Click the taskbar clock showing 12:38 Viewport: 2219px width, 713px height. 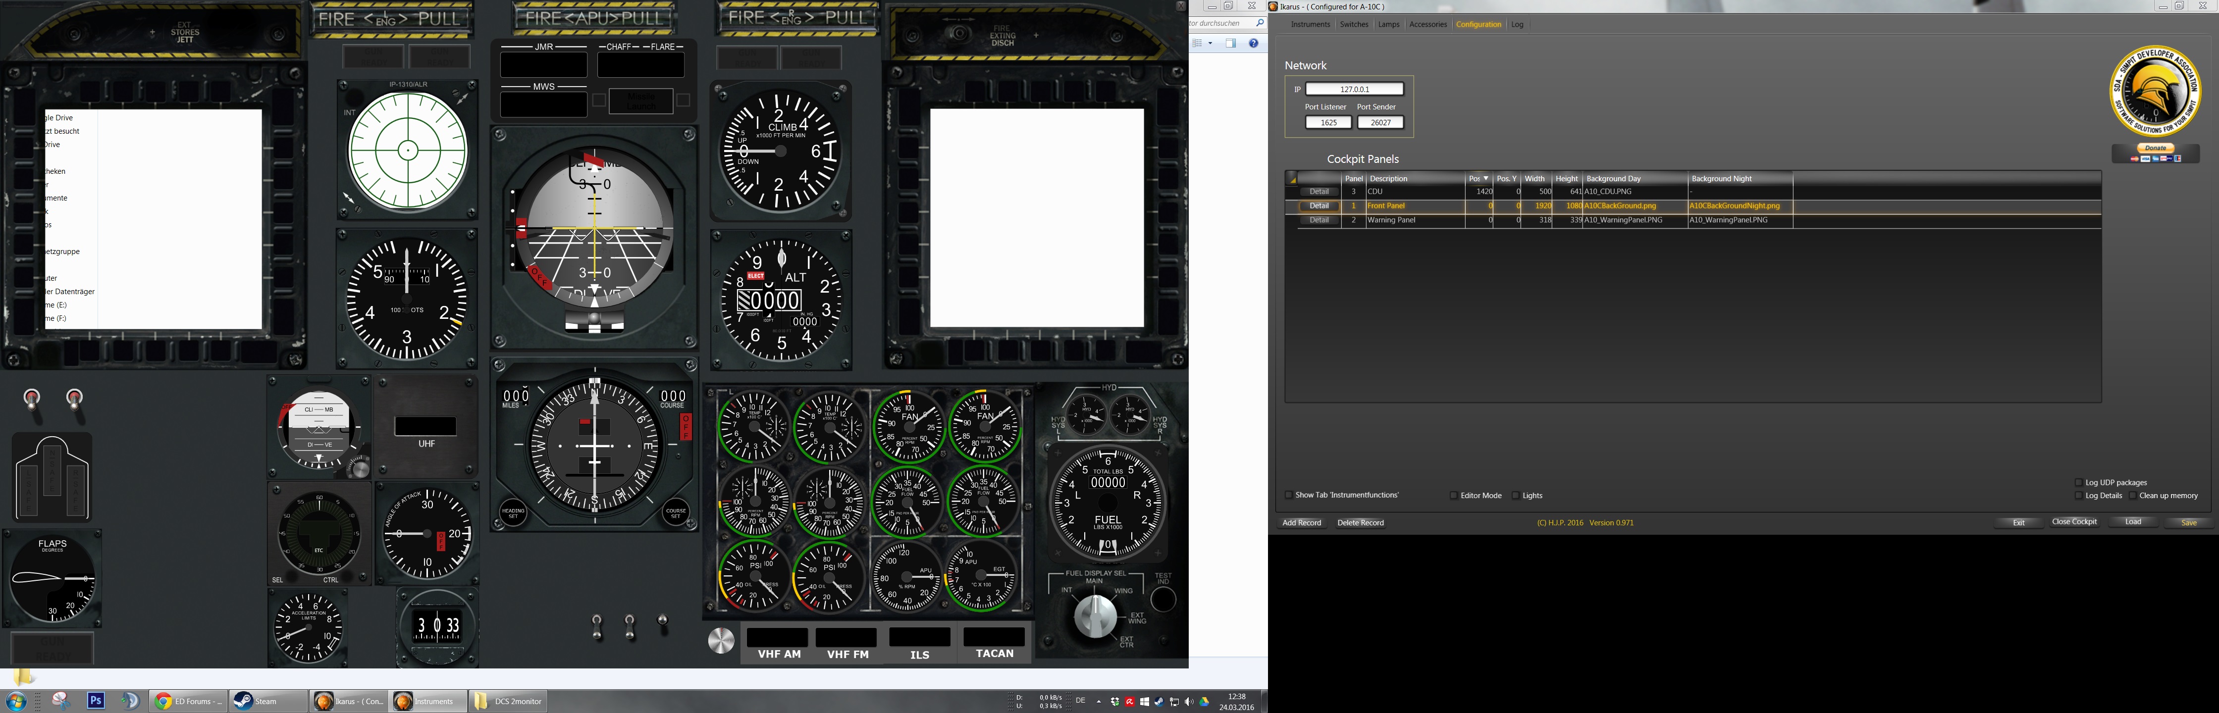pos(1237,702)
